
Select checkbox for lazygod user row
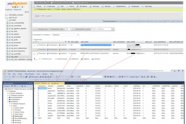[34, 50]
